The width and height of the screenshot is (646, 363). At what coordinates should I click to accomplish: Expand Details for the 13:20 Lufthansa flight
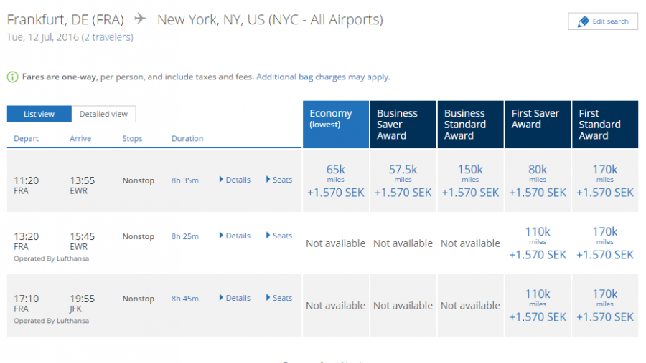(235, 236)
